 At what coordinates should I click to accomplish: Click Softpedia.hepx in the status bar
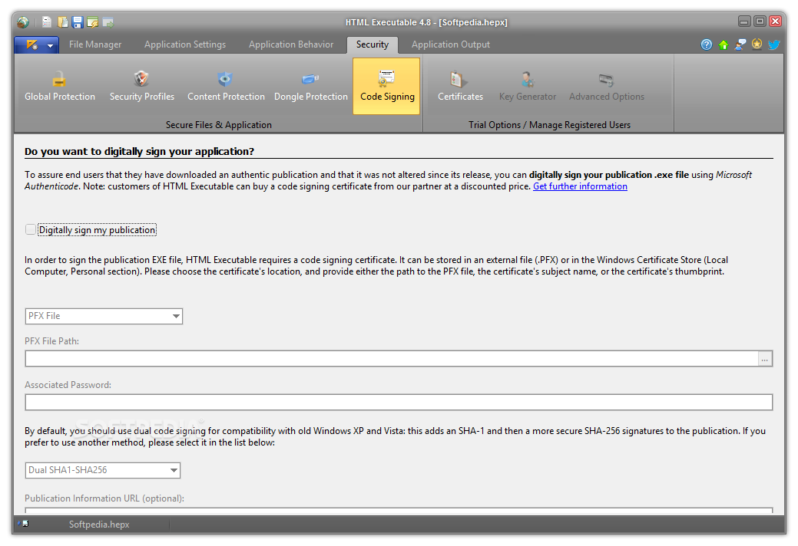pos(99,525)
